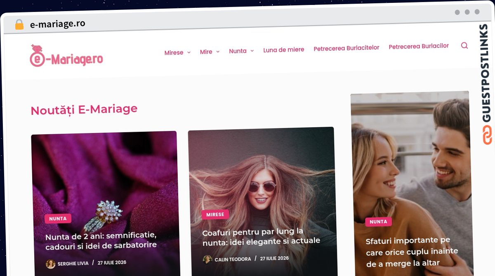This screenshot has height=276, width=495.
Task: Open the Mirese menu item
Action: (x=174, y=53)
